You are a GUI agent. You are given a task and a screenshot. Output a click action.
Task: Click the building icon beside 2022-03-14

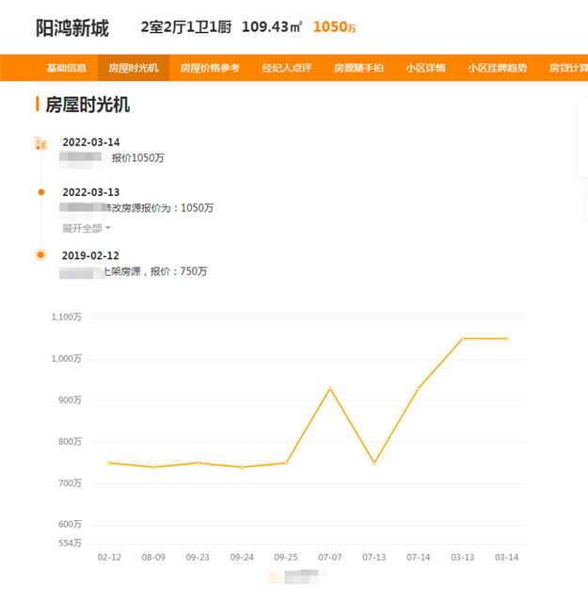40,143
